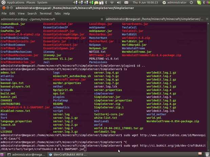Click the yellow sticky notes panel icon
Image resolution: width=210 pixels, height=157 pixels.
coord(96,3)
